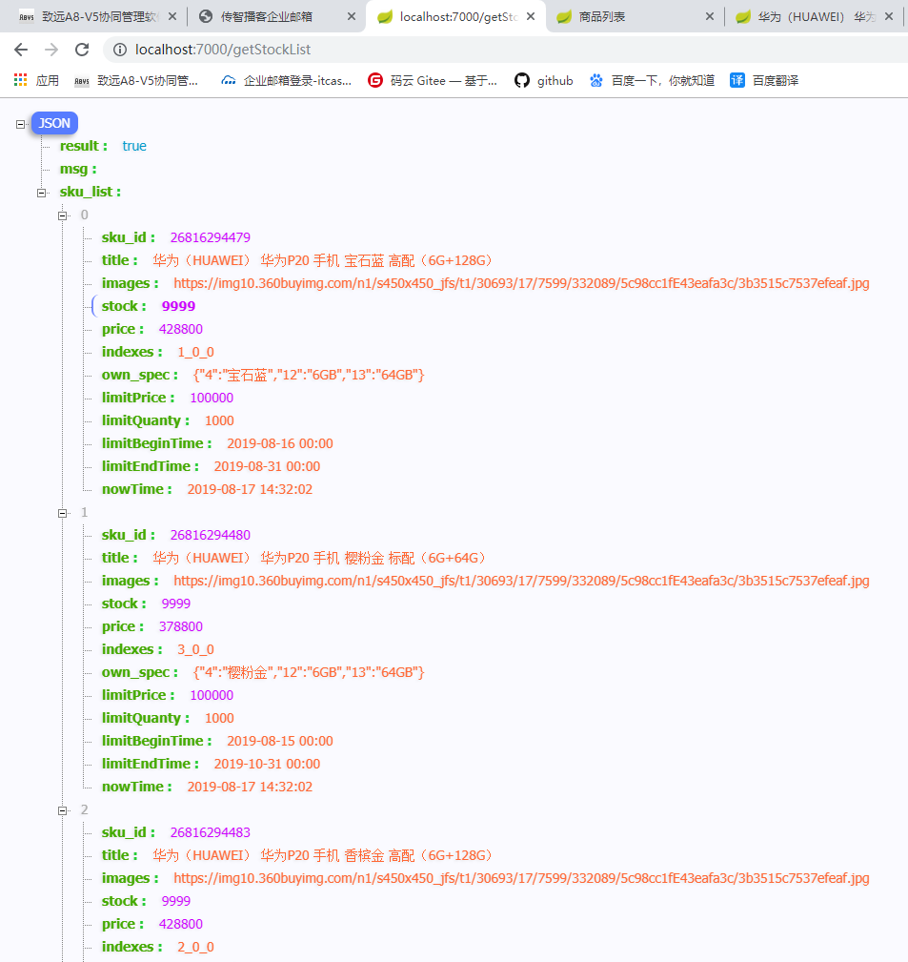Open image link of sku 26816294480
The height and width of the screenshot is (962, 908).
coord(521,581)
